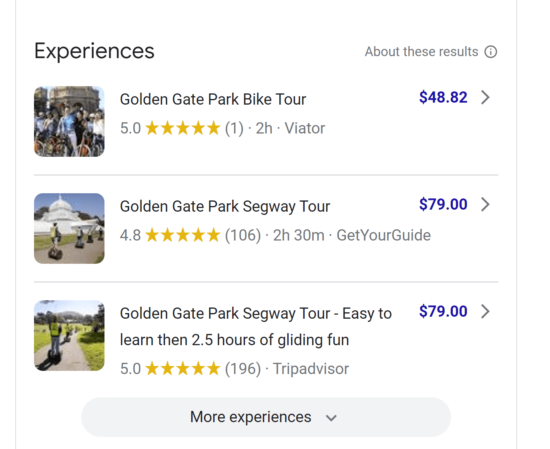Viewport: 550px width, 449px height.
Task: Click the $79.00 price of GetYourGuide tour
Action: pyautogui.click(x=443, y=204)
